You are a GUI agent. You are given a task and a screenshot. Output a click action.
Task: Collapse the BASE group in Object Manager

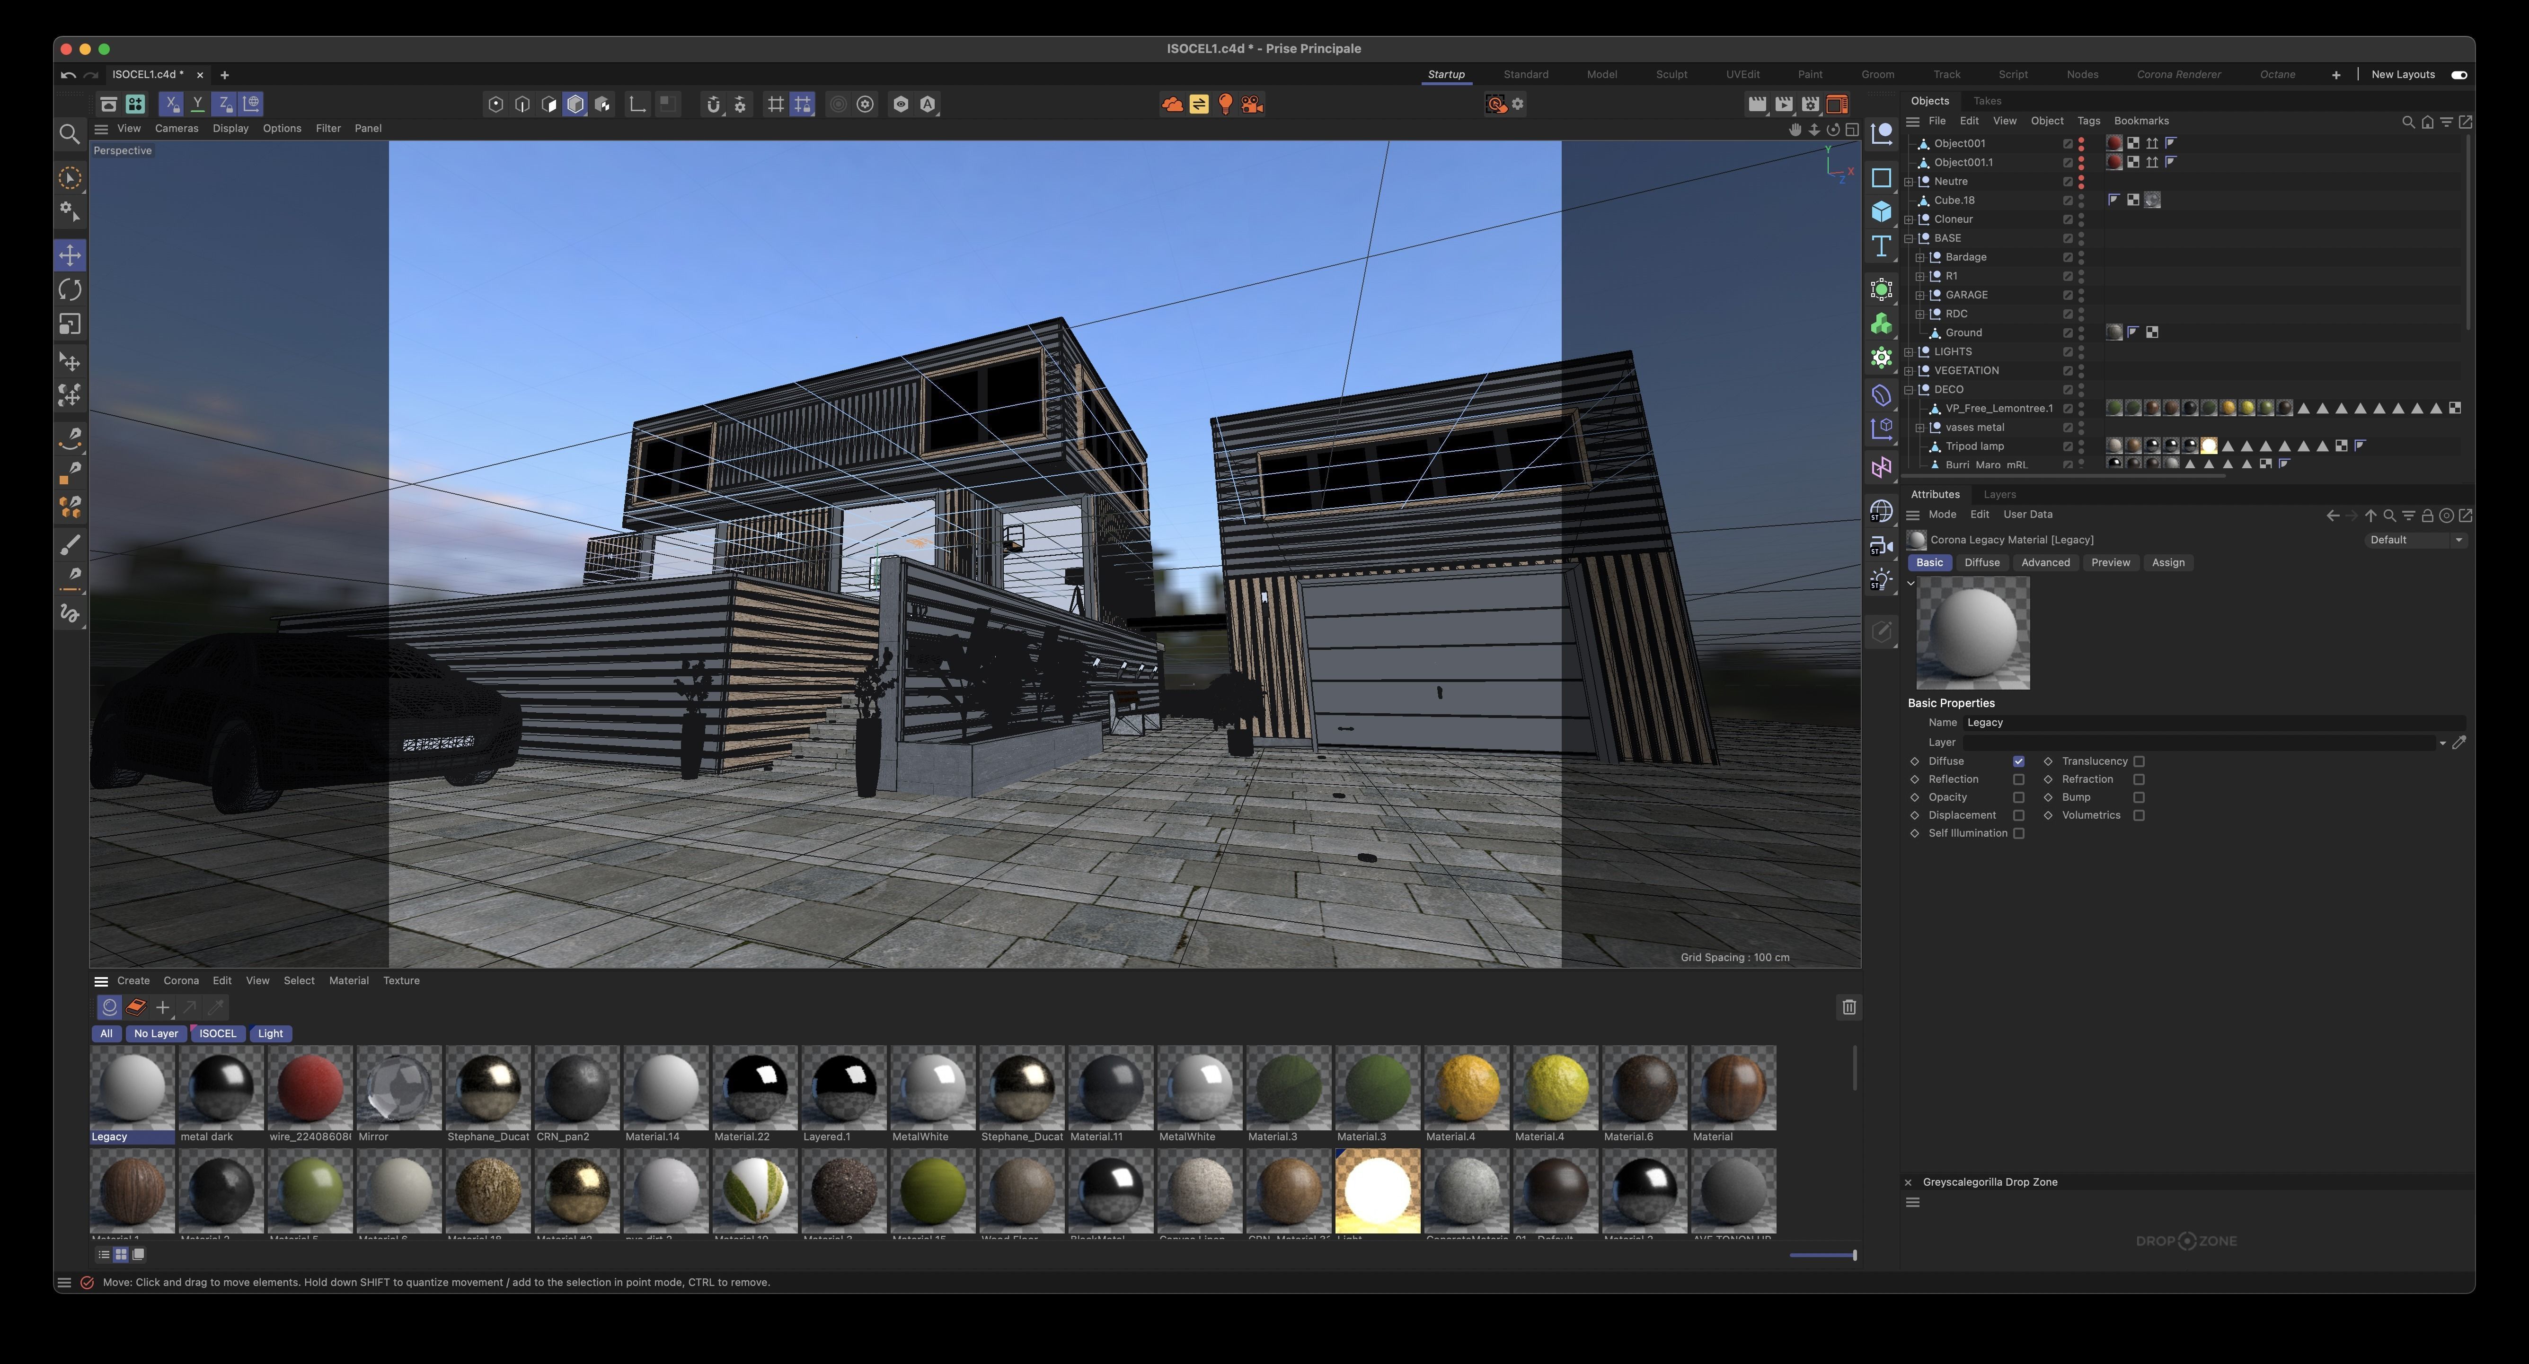(x=1909, y=237)
